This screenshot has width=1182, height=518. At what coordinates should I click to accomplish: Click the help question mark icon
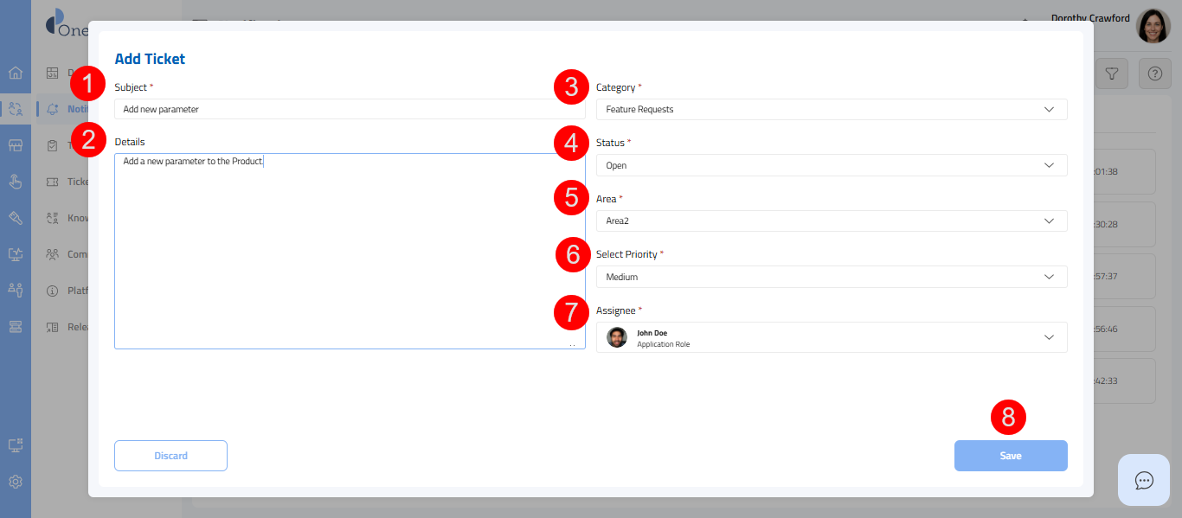pyautogui.click(x=1154, y=74)
